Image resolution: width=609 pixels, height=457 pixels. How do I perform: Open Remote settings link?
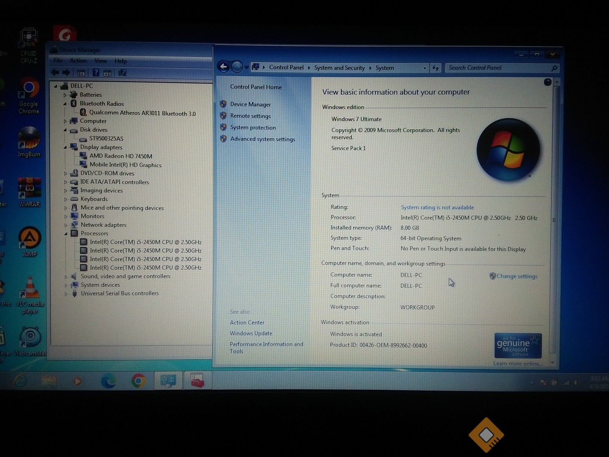coord(250,116)
